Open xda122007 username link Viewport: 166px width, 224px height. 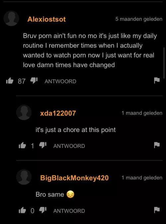point(58,113)
